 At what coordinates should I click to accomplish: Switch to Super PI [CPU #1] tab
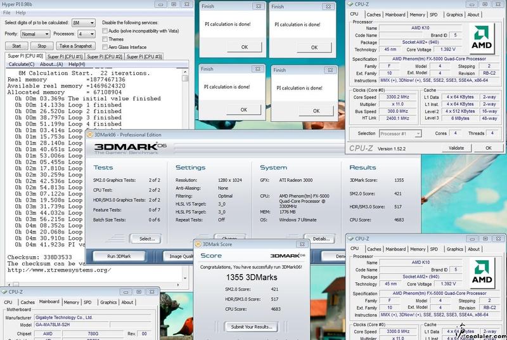point(65,56)
